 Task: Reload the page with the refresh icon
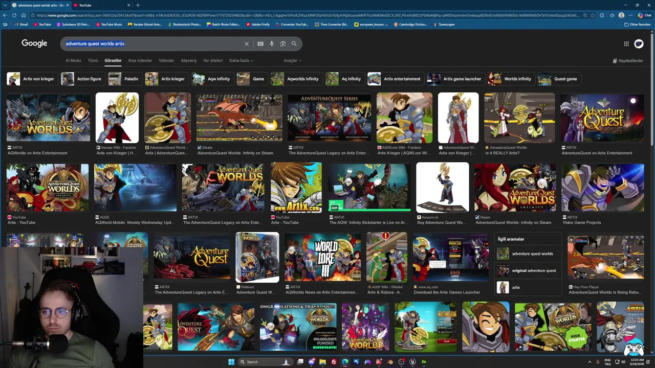tap(14, 15)
